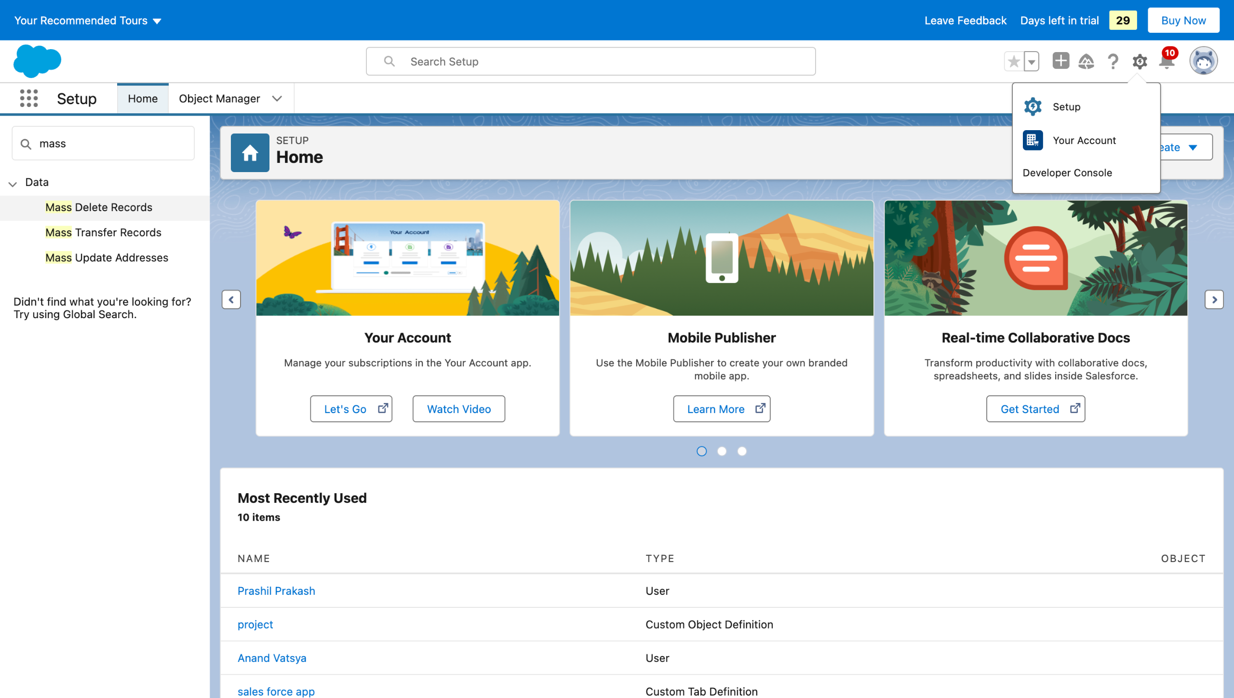Open the notifications bell icon
The height and width of the screenshot is (698, 1234).
click(1167, 61)
